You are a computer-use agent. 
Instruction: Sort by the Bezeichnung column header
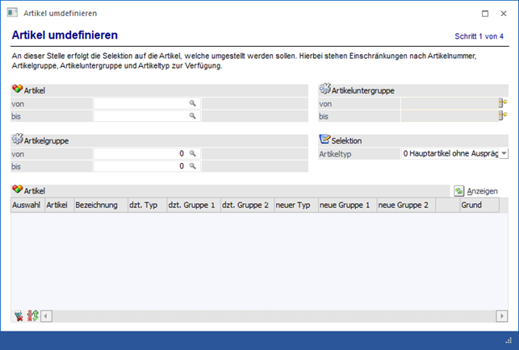tap(98, 206)
